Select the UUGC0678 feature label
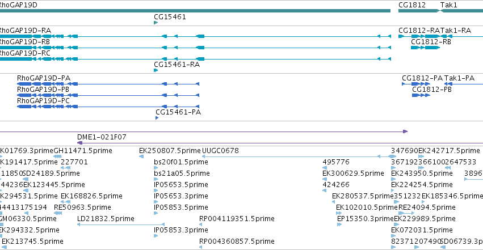 point(220,151)
